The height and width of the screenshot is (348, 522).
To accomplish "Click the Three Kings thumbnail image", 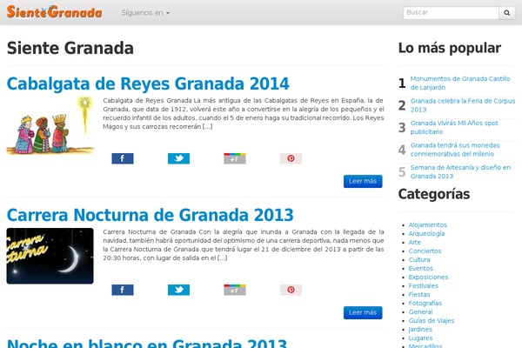I will pos(50,126).
